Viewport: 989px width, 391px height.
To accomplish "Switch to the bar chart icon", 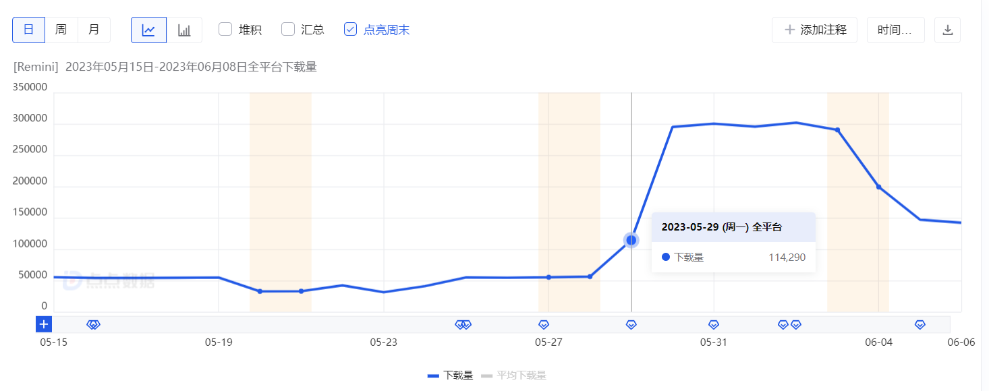I will click(x=185, y=30).
